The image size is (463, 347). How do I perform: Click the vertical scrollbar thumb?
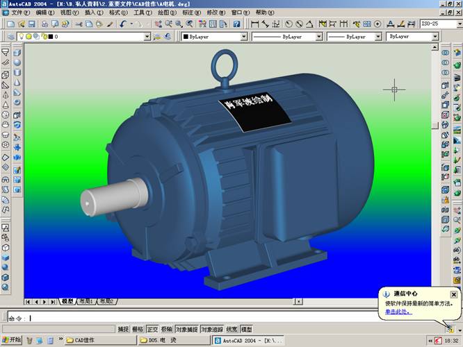[434, 126]
